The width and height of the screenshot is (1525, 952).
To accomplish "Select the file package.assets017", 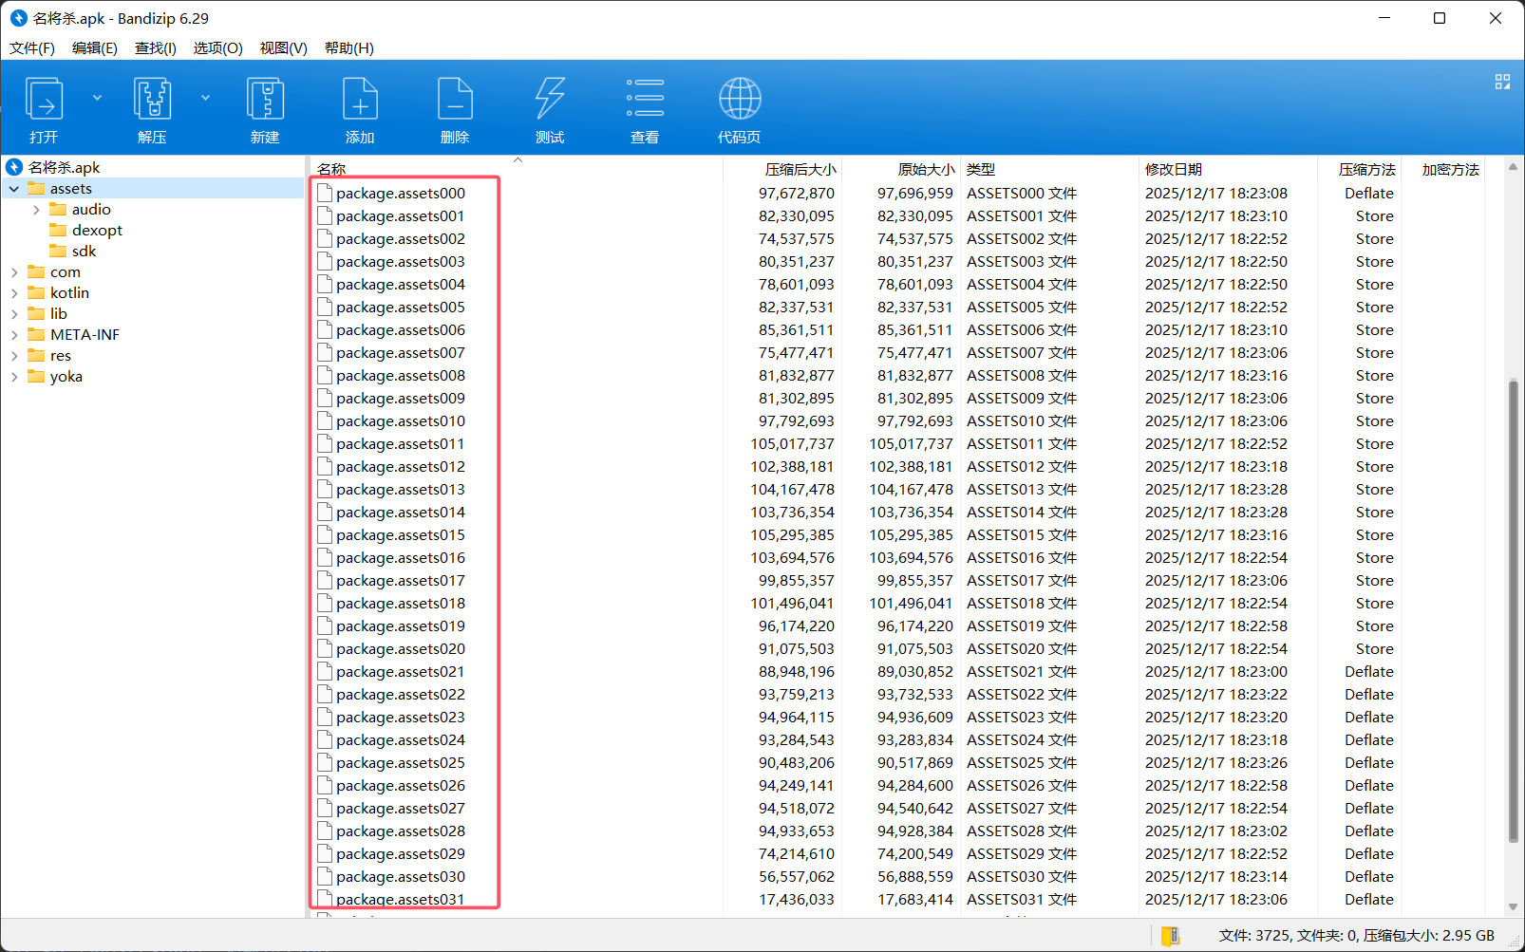I will tap(401, 580).
